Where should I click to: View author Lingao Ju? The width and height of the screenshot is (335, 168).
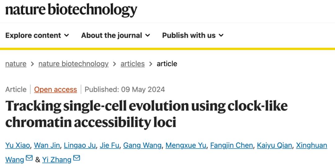[x=80, y=145]
